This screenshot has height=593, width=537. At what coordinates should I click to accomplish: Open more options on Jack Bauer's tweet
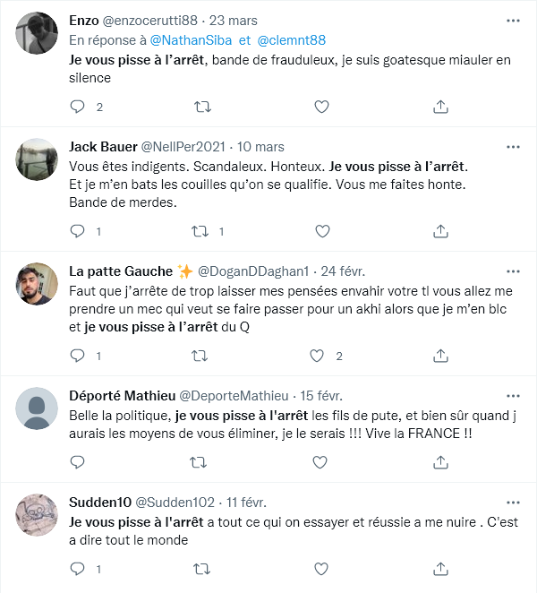tap(512, 146)
